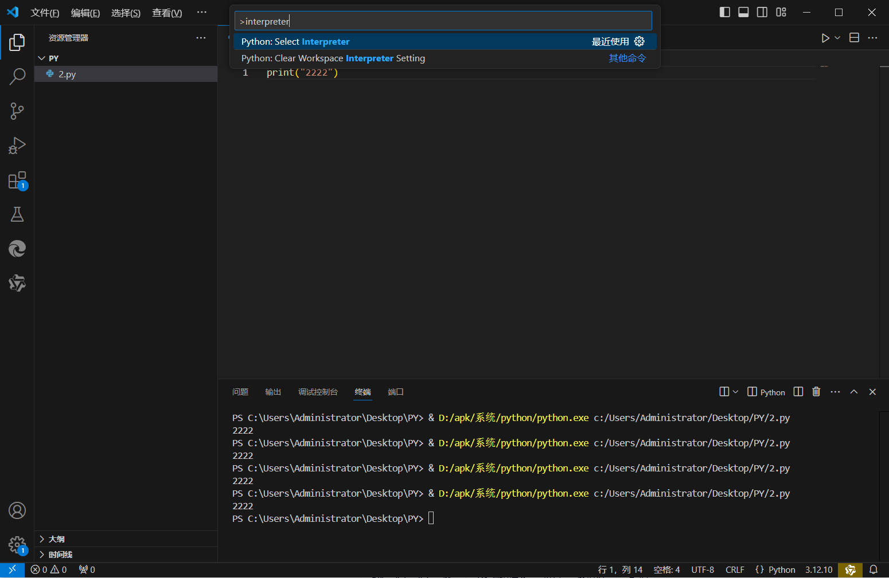Switch to the 端口 ports tab
The height and width of the screenshot is (578, 889).
396,392
